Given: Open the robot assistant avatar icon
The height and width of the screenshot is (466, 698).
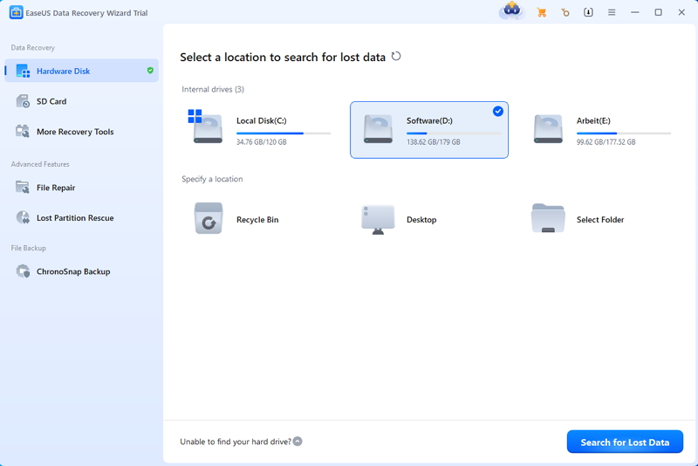Looking at the screenshot, I should pyautogui.click(x=511, y=10).
